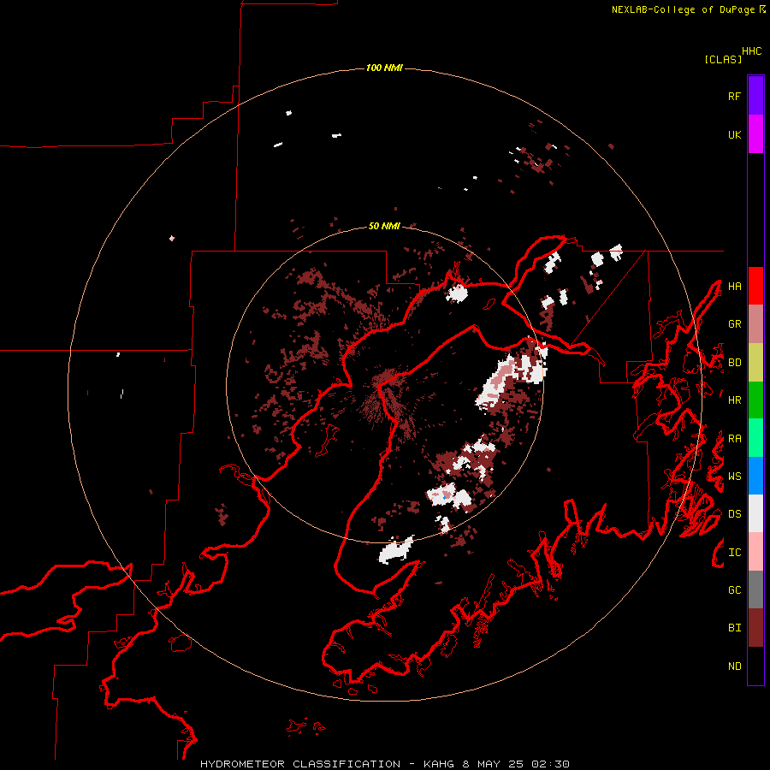The height and width of the screenshot is (770, 770).
Task: Select the GR legend label
Action: point(734,324)
